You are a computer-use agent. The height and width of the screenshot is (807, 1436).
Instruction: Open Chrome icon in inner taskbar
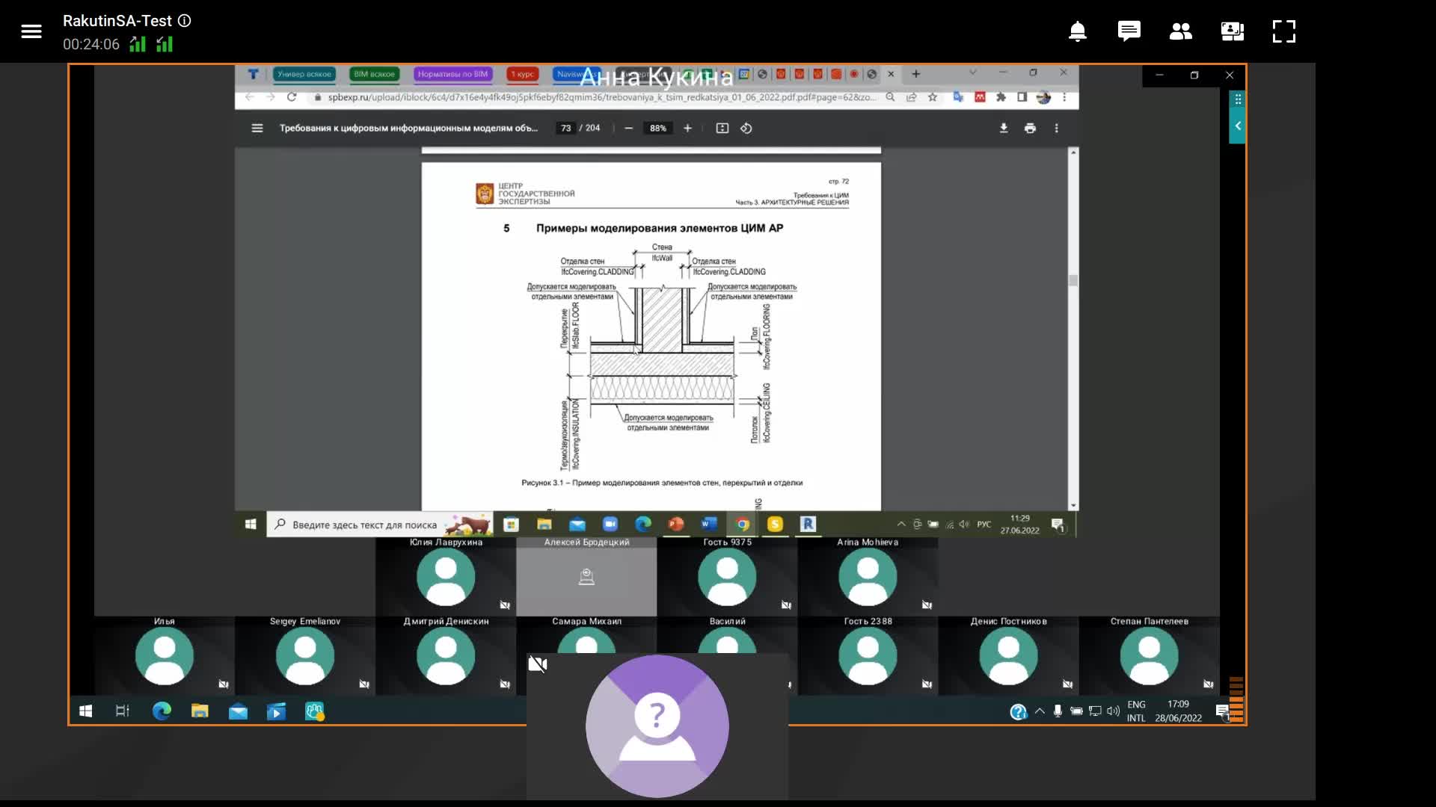[742, 525]
